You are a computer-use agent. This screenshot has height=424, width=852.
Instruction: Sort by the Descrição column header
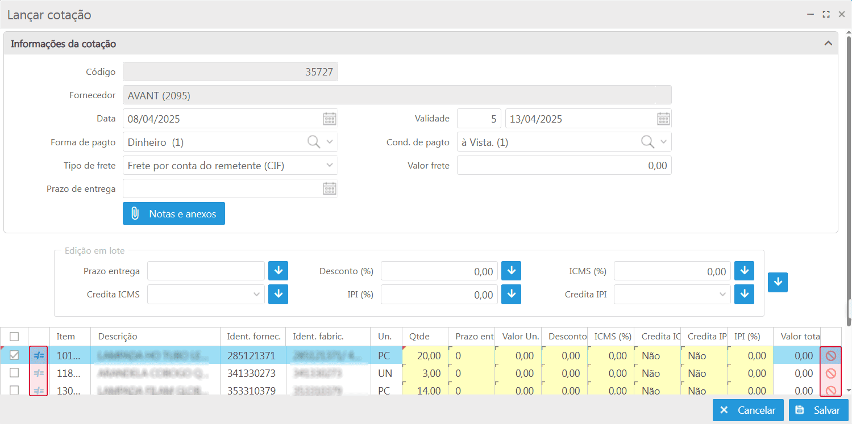coord(118,337)
